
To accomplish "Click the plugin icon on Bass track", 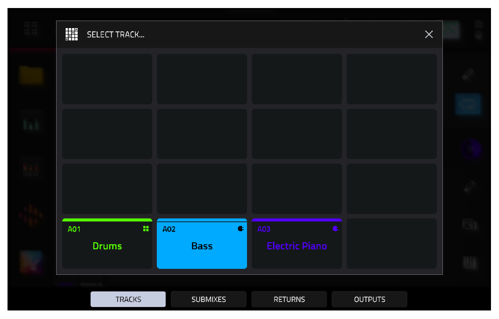I will click(x=240, y=229).
